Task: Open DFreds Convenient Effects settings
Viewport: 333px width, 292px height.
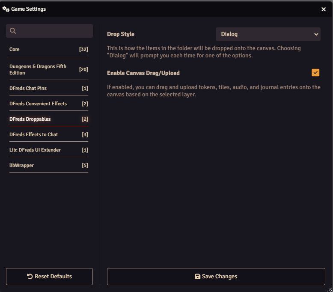Action: coord(48,104)
